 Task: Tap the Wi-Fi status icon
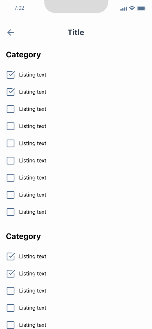(x=132, y=9)
